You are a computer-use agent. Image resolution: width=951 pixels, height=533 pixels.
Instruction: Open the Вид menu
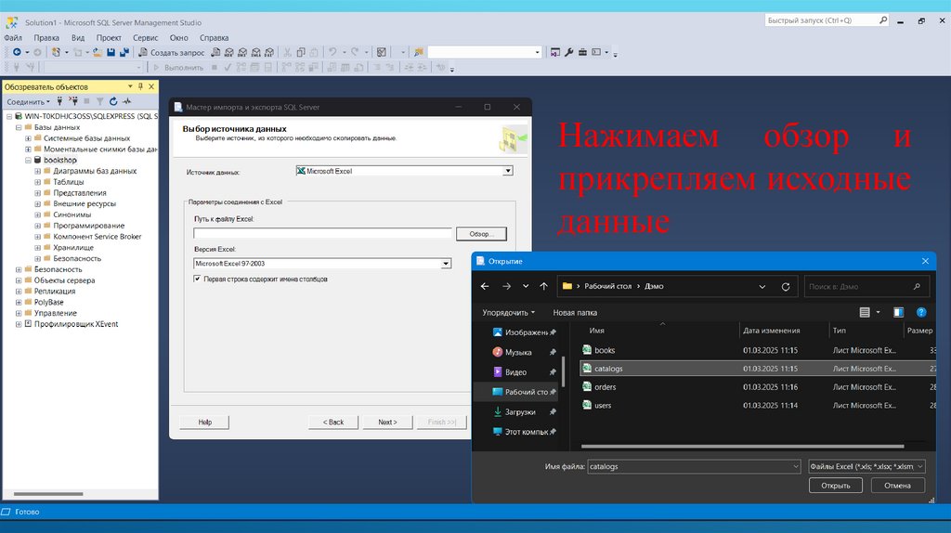tap(78, 37)
